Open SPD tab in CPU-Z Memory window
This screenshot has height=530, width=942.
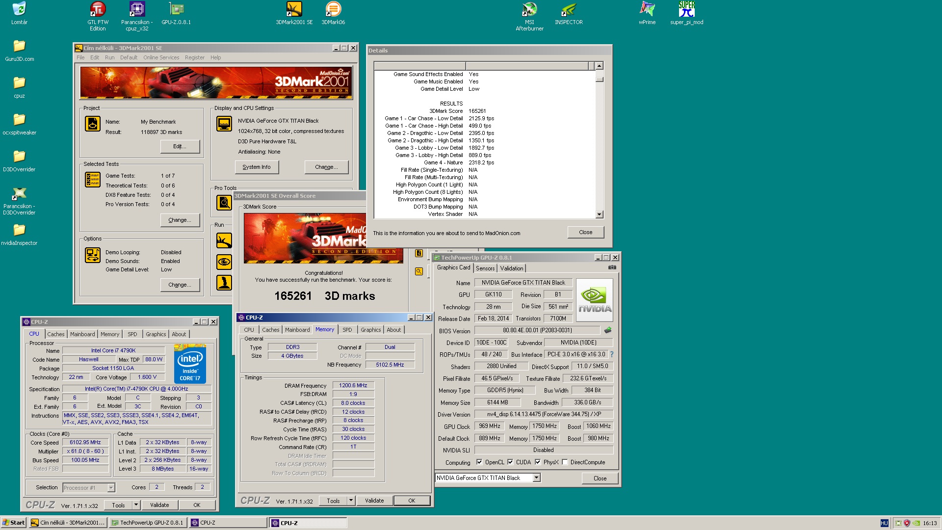[x=347, y=330]
